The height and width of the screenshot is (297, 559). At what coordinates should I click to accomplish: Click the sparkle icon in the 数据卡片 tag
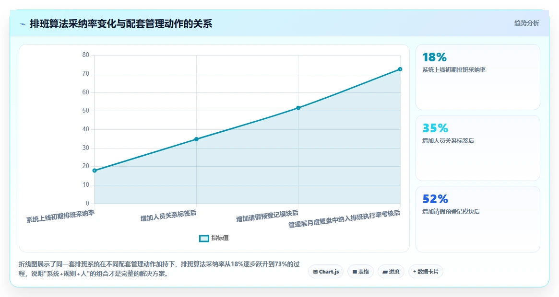(x=414, y=272)
